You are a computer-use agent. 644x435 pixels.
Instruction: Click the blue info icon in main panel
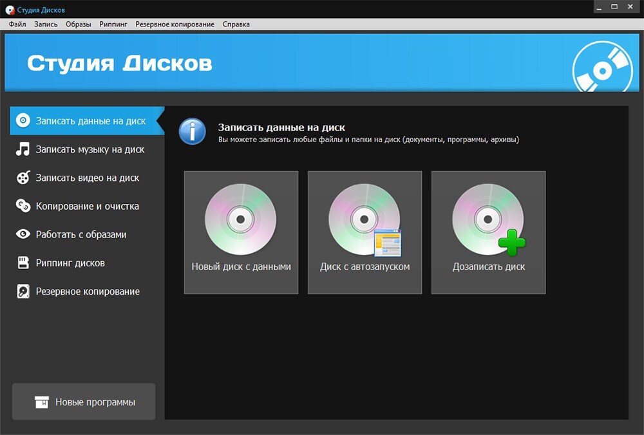(192, 132)
